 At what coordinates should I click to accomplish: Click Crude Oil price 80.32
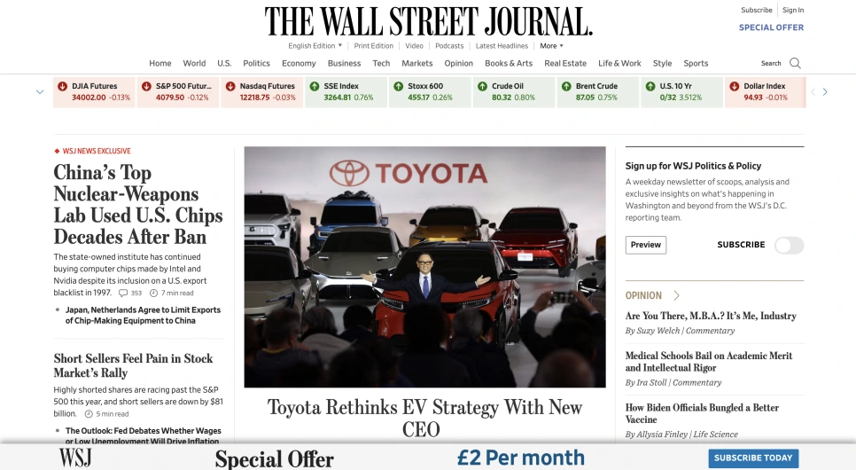[x=502, y=98]
